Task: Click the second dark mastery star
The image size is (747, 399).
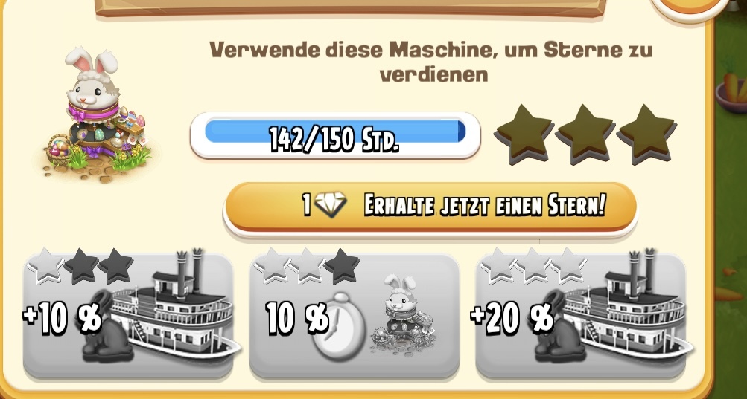Action: 585,134
